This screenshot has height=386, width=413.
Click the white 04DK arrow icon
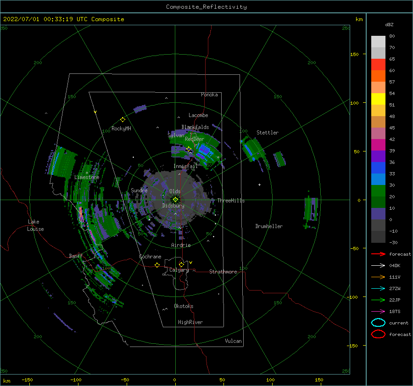pos(378,265)
